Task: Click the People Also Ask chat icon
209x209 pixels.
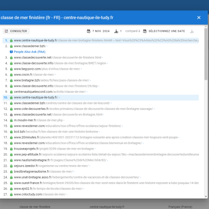Action: pos(11,52)
